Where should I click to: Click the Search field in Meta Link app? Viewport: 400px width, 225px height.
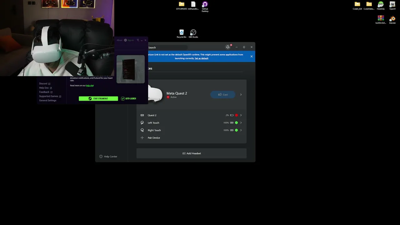[x=167, y=47]
